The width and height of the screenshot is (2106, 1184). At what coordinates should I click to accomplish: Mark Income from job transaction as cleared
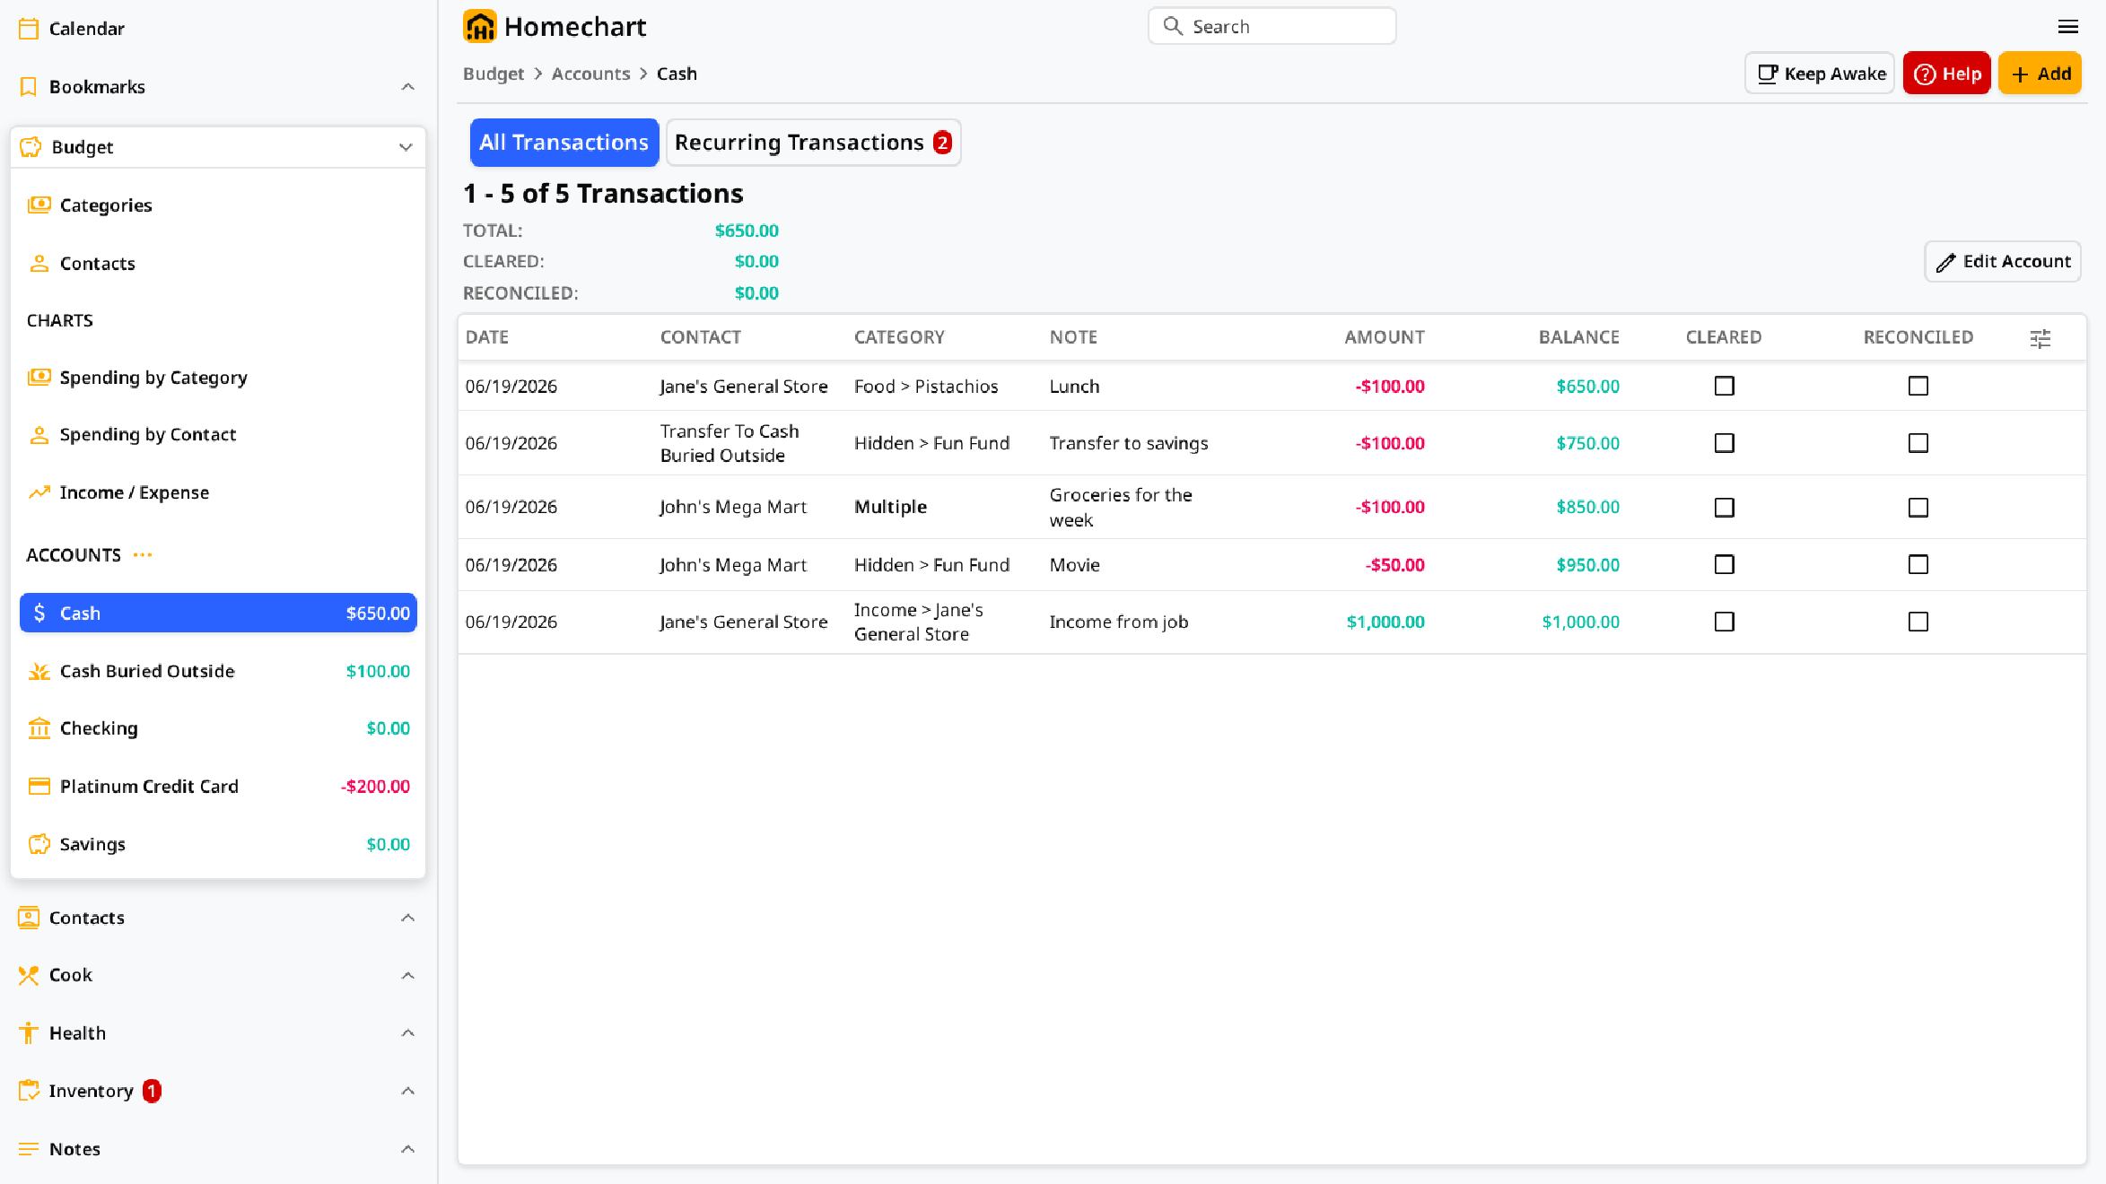[x=1724, y=622]
